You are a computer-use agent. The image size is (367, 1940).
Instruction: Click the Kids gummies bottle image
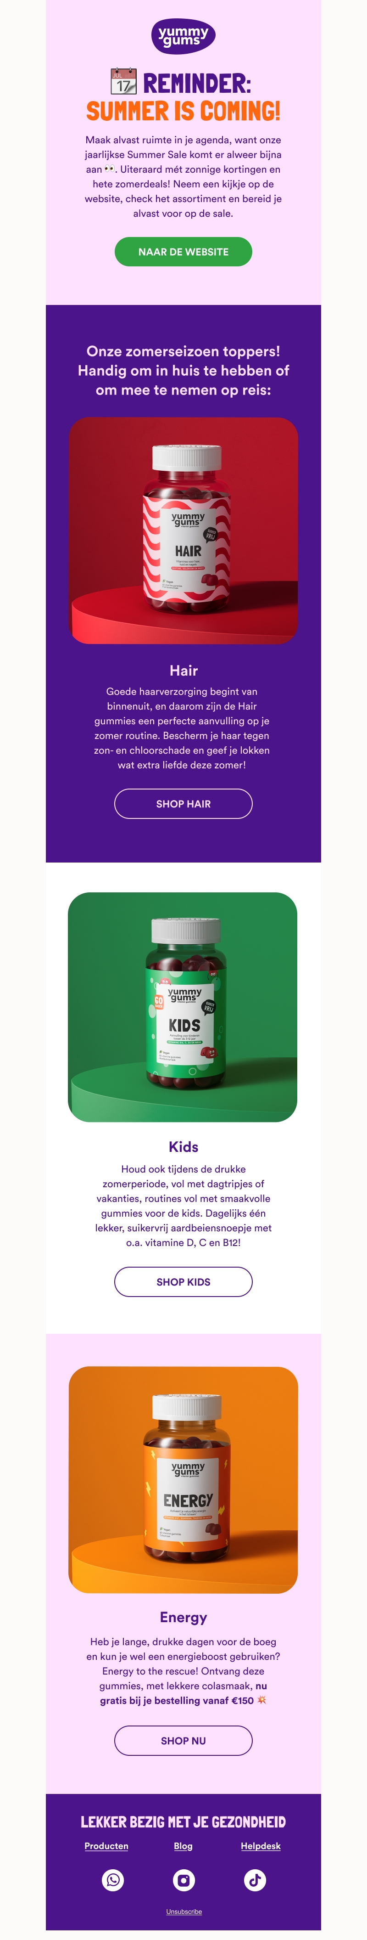(x=183, y=1006)
